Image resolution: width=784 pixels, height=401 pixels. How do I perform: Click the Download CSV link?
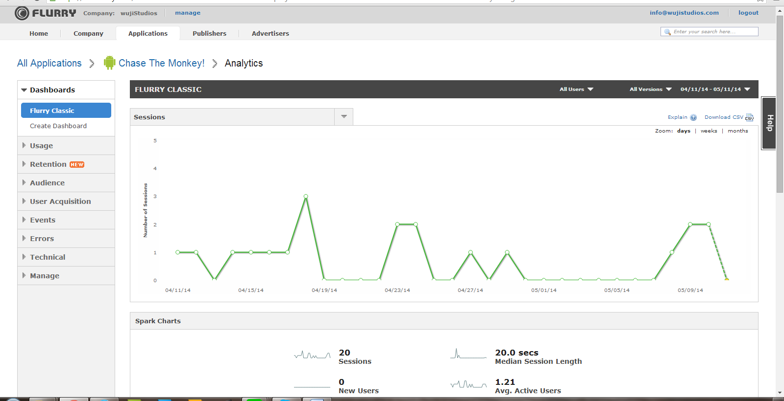724,117
